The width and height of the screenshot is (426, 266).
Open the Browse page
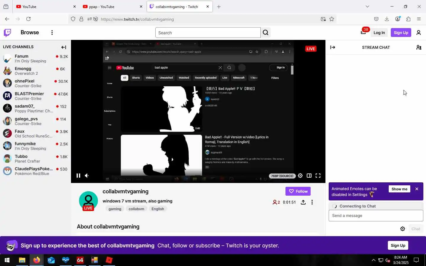point(30,33)
